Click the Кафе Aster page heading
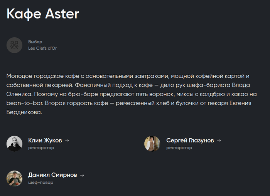 tap(43, 14)
